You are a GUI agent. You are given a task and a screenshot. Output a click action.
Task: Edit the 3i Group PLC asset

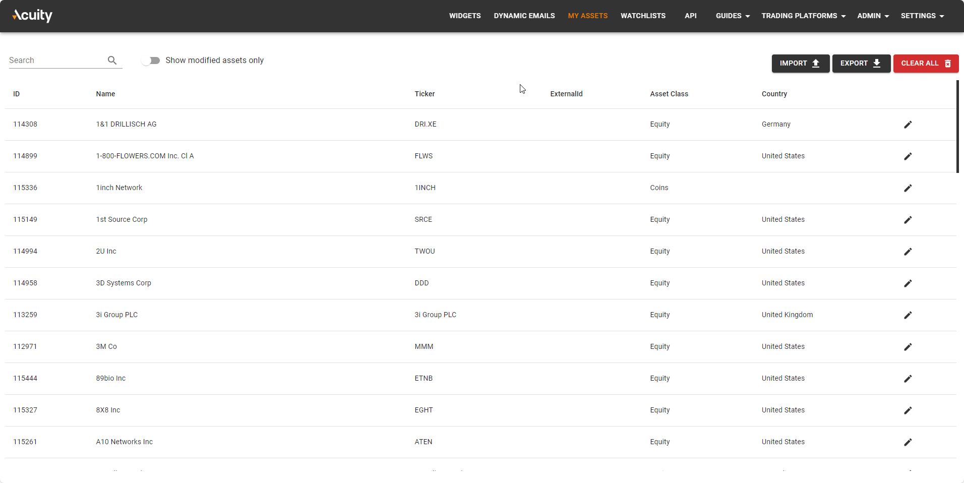point(908,315)
